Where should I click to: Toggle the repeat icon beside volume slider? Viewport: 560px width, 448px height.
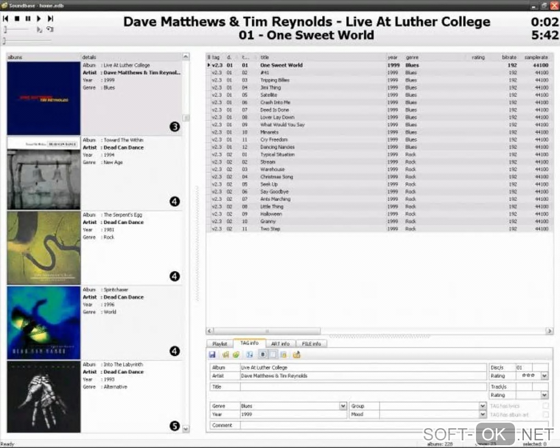pos(50,29)
